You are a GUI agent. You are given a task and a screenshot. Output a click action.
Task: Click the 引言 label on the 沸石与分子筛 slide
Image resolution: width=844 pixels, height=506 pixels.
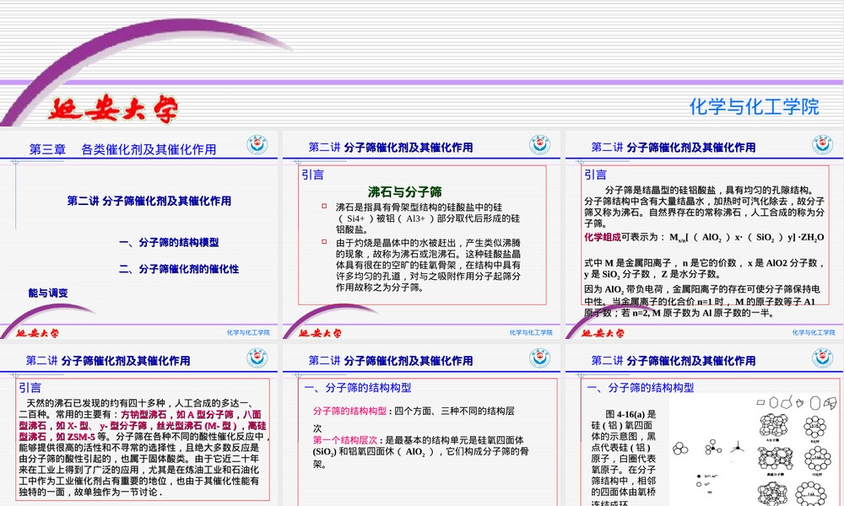coord(313,175)
